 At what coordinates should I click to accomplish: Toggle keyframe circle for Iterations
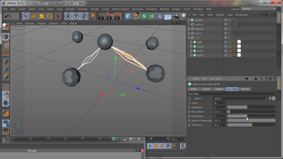(189, 107)
